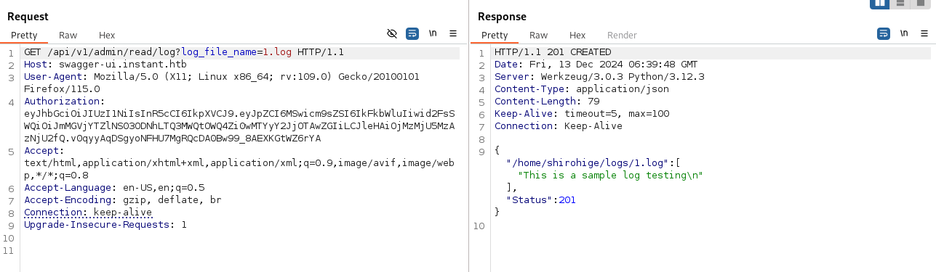Click 'Keep-Alive: timeout=5, max=100' header

(582, 113)
